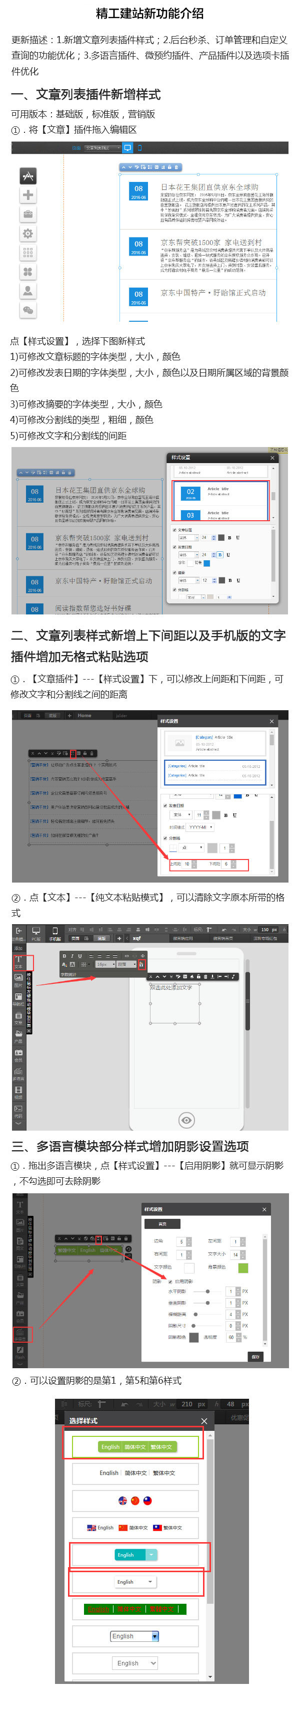300x1709 pixels.
Task: Expand the teal English dropdown style
Action: (152, 1555)
